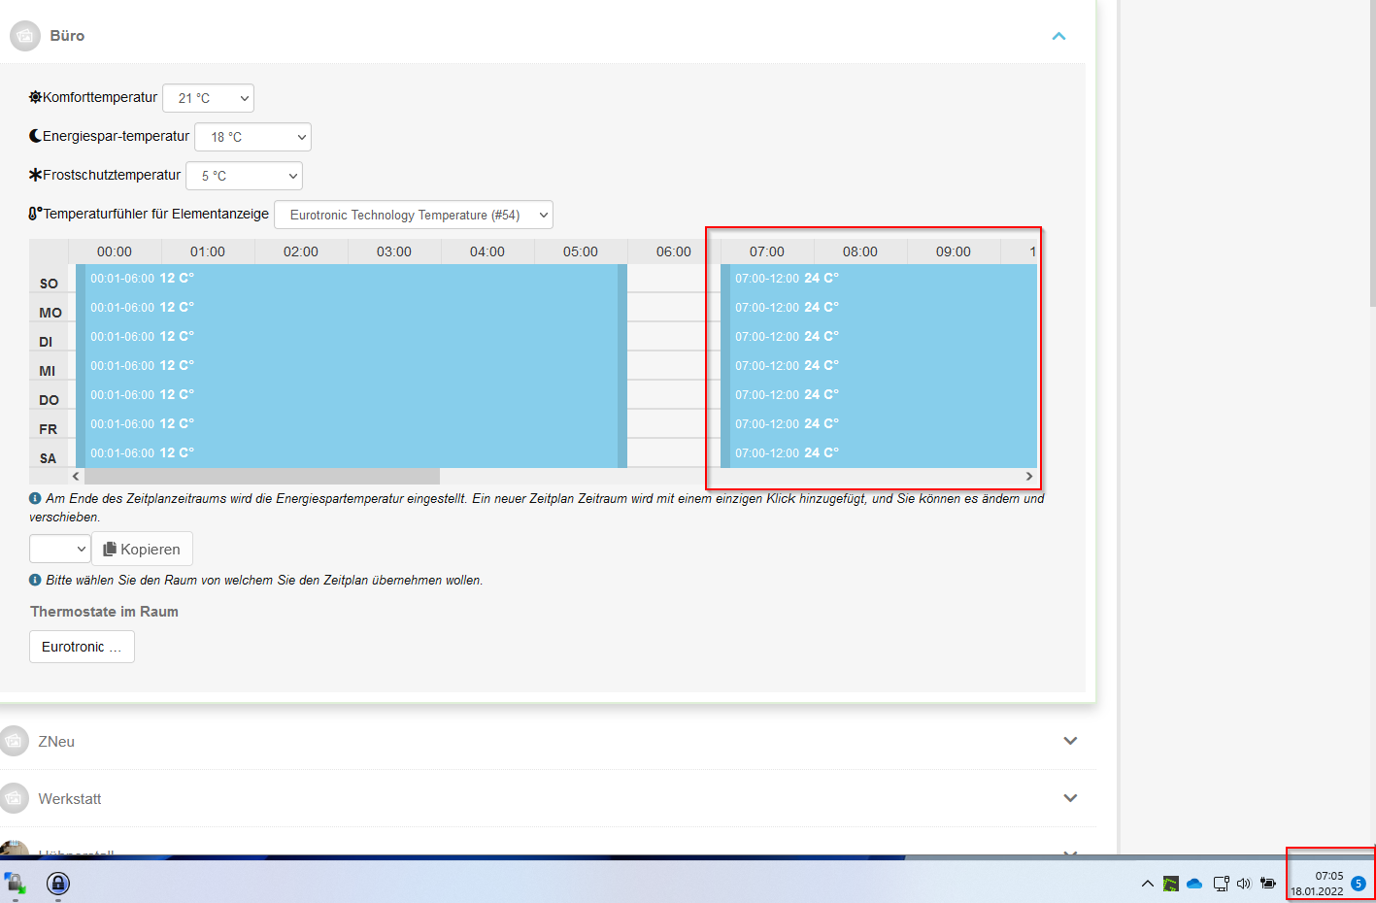Screen dimensions: 1376x903
Task: Open KeePass from the taskbar
Action: pyautogui.click(x=58, y=883)
